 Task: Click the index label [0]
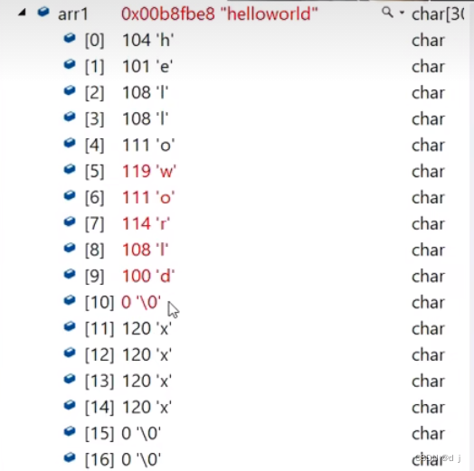(x=95, y=41)
